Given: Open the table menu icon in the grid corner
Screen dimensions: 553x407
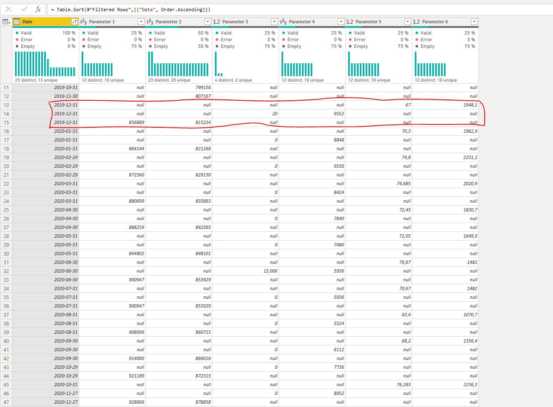Looking at the screenshot, I should [x=6, y=22].
